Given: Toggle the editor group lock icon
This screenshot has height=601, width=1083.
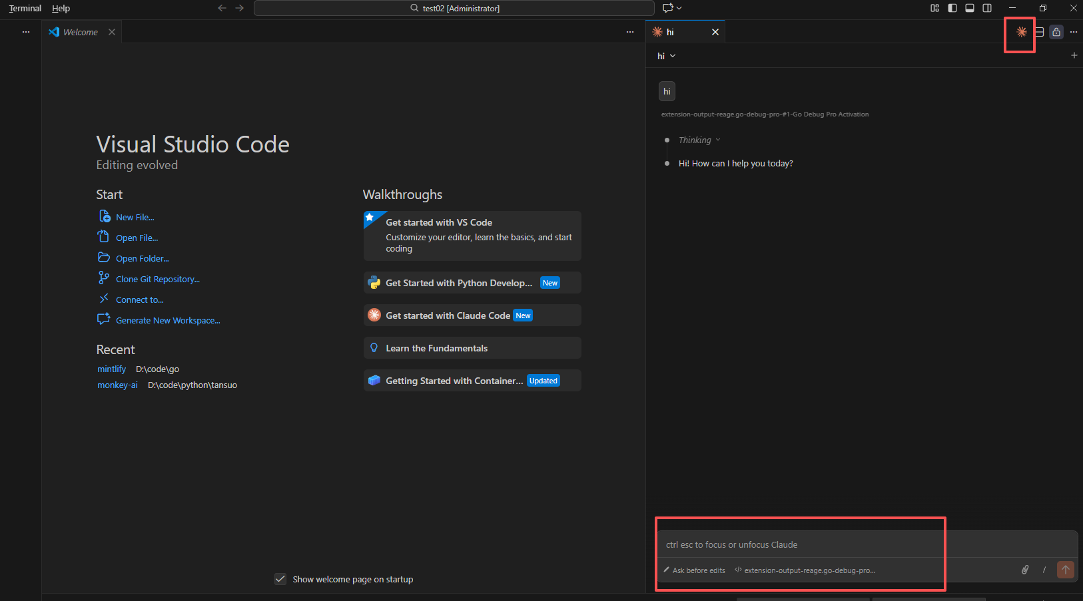Looking at the screenshot, I should pos(1056,31).
